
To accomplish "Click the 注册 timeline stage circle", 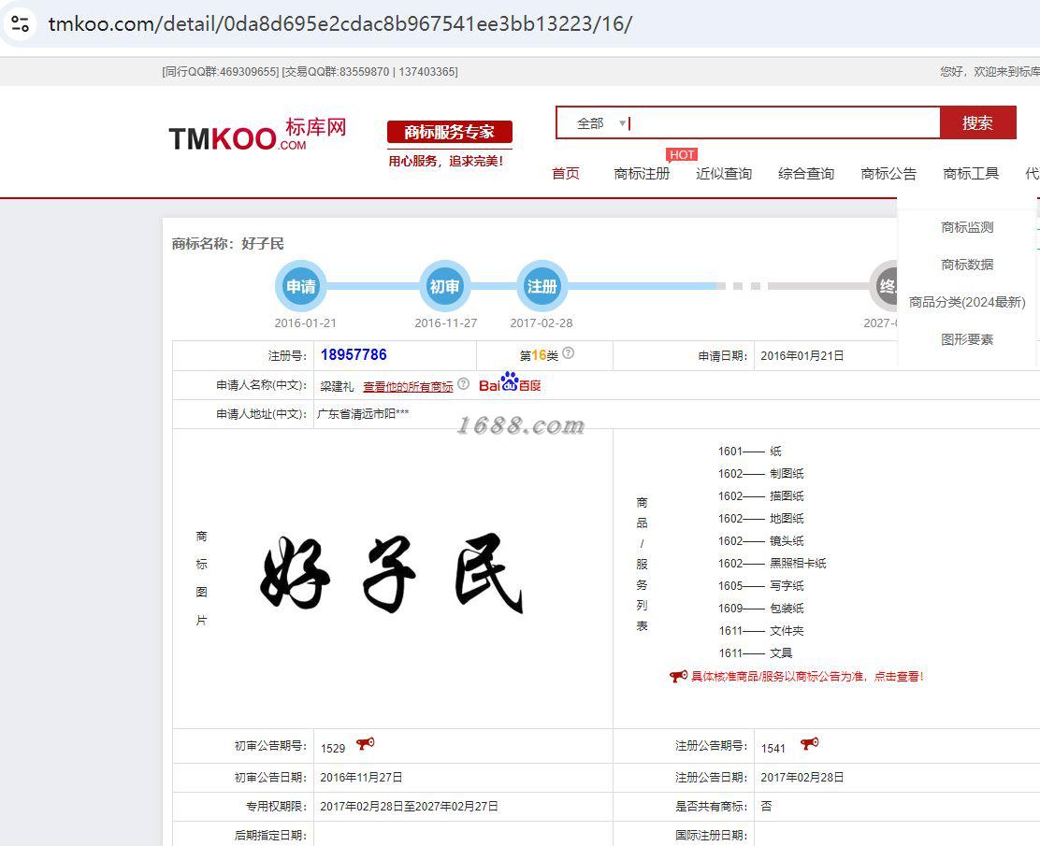I will pos(542,286).
